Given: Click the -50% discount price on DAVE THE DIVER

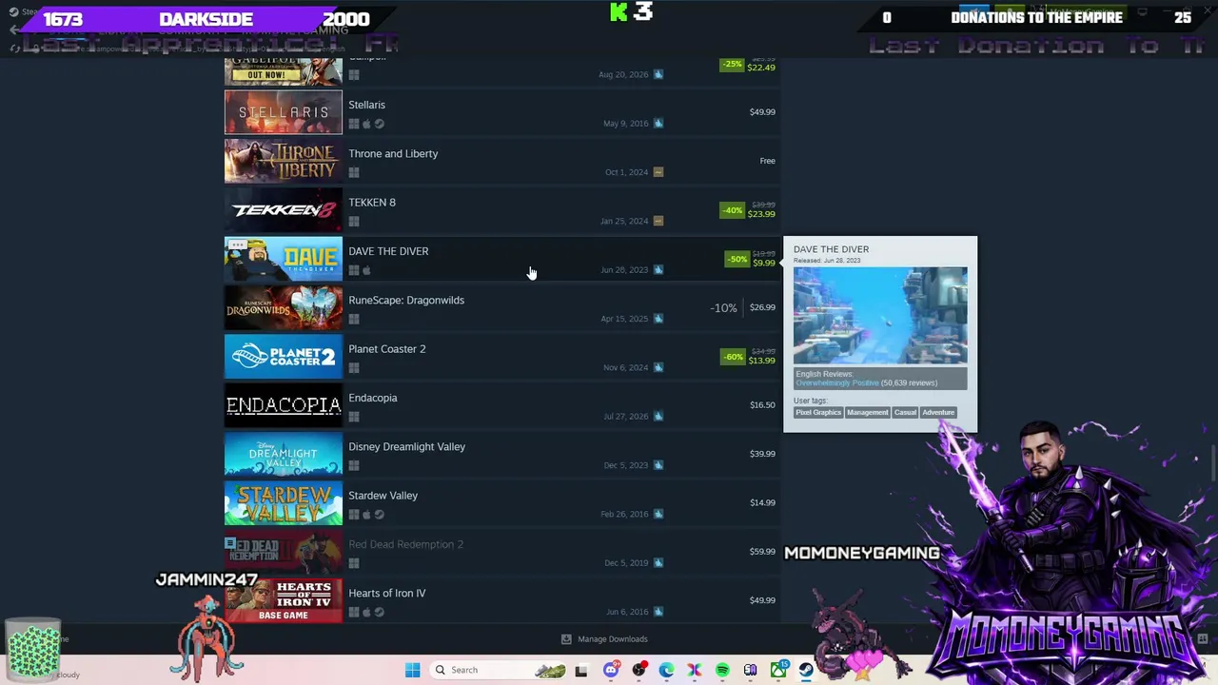Looking at the screenshot, I should click(x=750, y=259).
